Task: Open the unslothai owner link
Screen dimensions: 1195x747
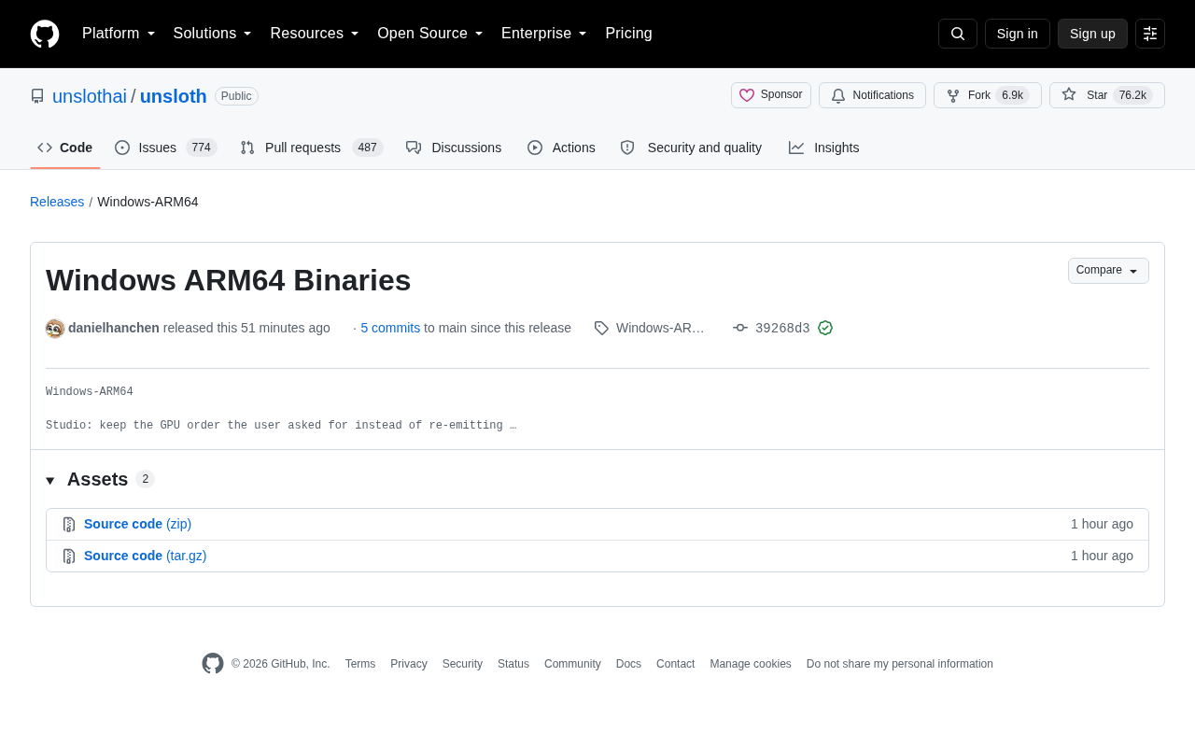Action: pyautogui.click(x=90, y=96)
